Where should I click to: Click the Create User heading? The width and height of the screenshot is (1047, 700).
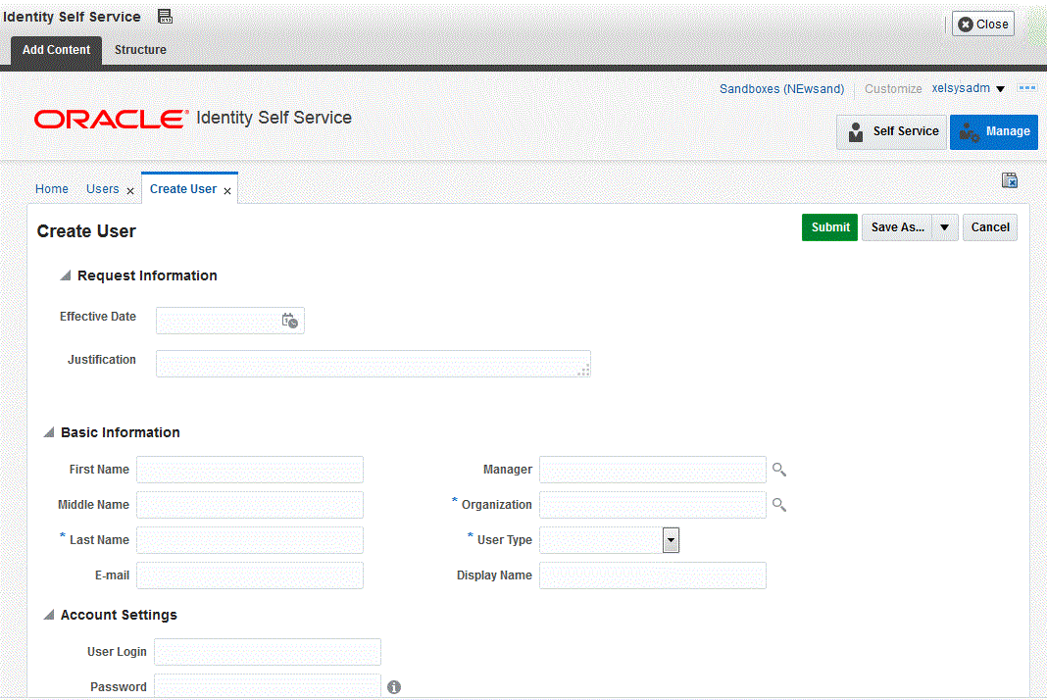pyautogui.click(x=86, y=231)
